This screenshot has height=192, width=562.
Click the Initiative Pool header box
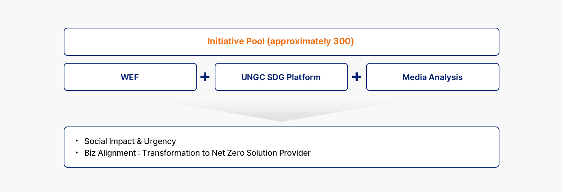click(x=281, y=42)
